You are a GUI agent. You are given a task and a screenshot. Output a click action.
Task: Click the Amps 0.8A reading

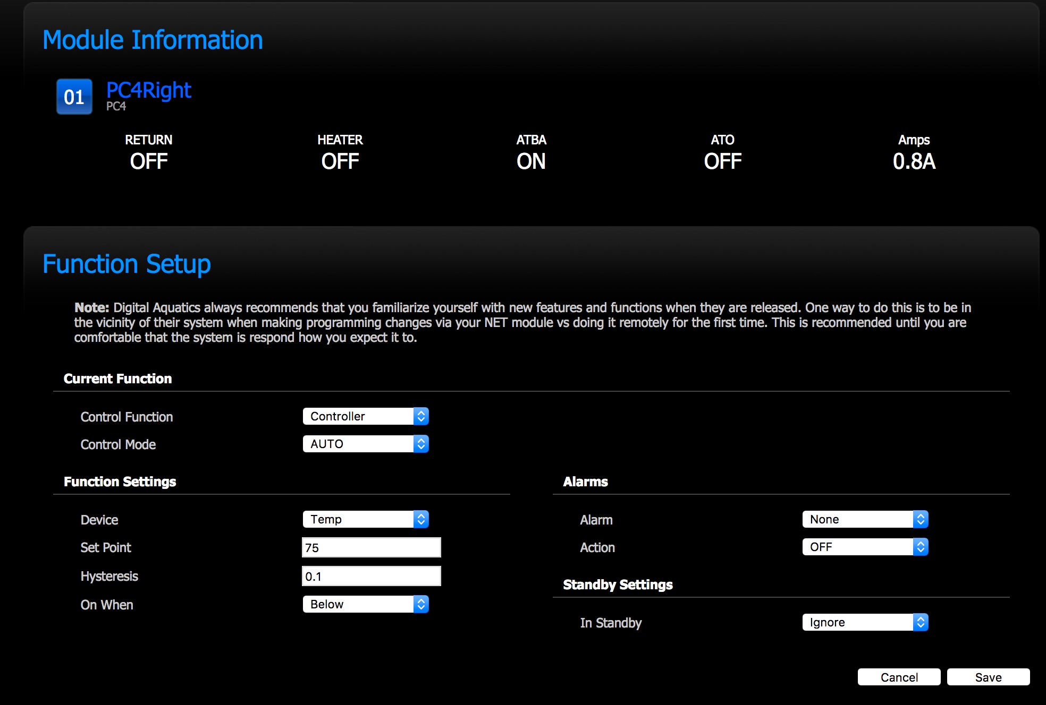[x=914, y=161]
